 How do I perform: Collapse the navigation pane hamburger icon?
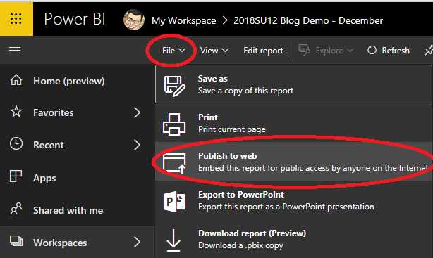tap(15, 51)
